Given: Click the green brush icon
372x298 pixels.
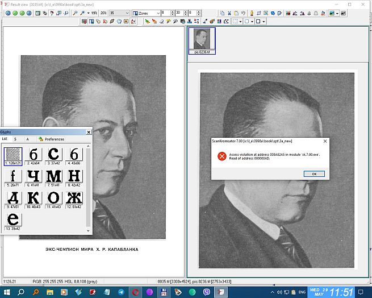Looking at the screenshot, I should (x=147, y=22).
